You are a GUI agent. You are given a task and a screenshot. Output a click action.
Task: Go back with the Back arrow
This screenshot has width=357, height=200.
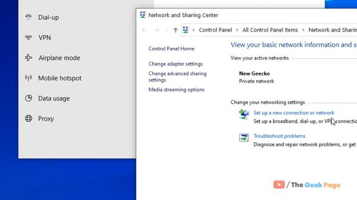pyautogui.click(x=144, y=30)
